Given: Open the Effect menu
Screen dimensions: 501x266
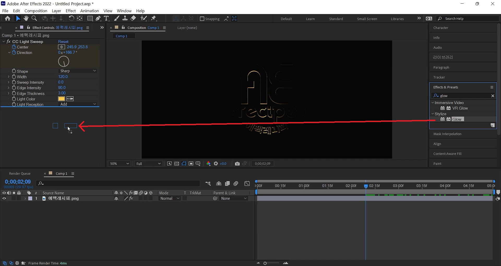Looking at the screenshot, I should tap(70, 11).
